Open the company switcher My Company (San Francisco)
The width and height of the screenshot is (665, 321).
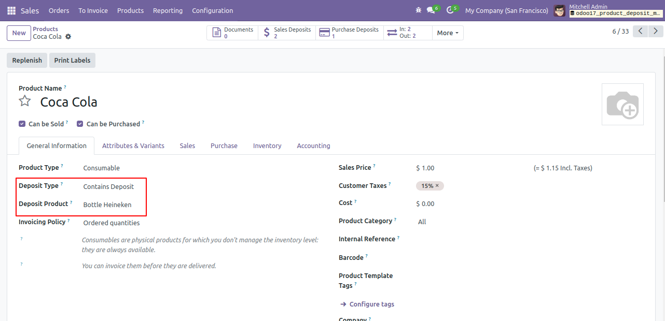pyautogui.click(x=506, y=10)
